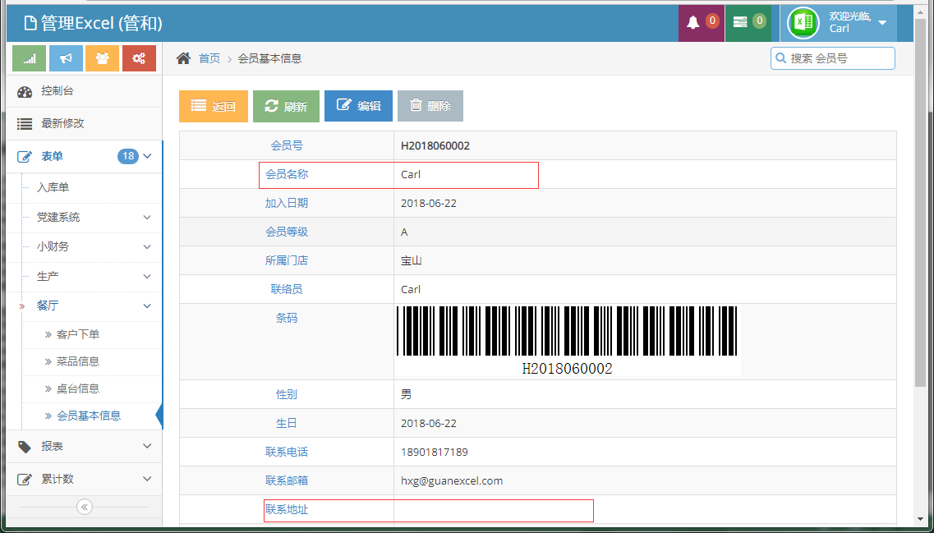This screenshot has height=533, width=934.
Task: Click the green signal chart shortcut button
Action: tap(30, 58)
